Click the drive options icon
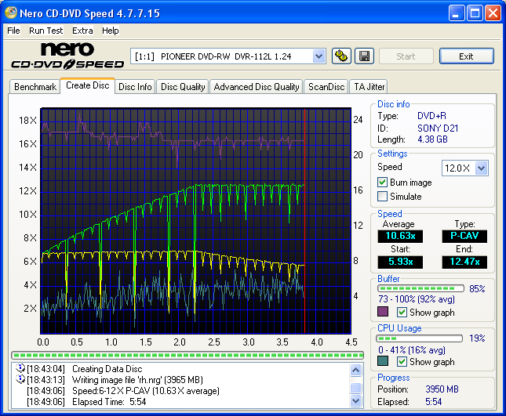The width and height of the screenshot is (506, 416). point(341,56)
